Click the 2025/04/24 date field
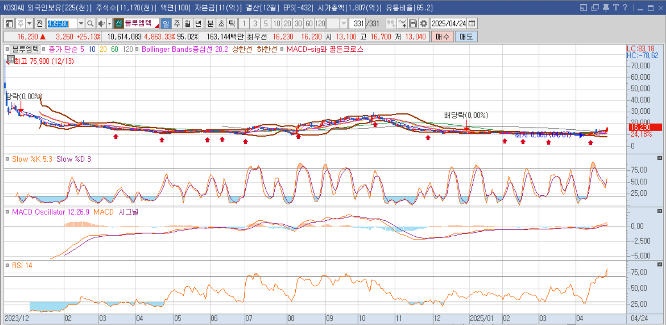The image size is (666, 325). click(449, 24)
